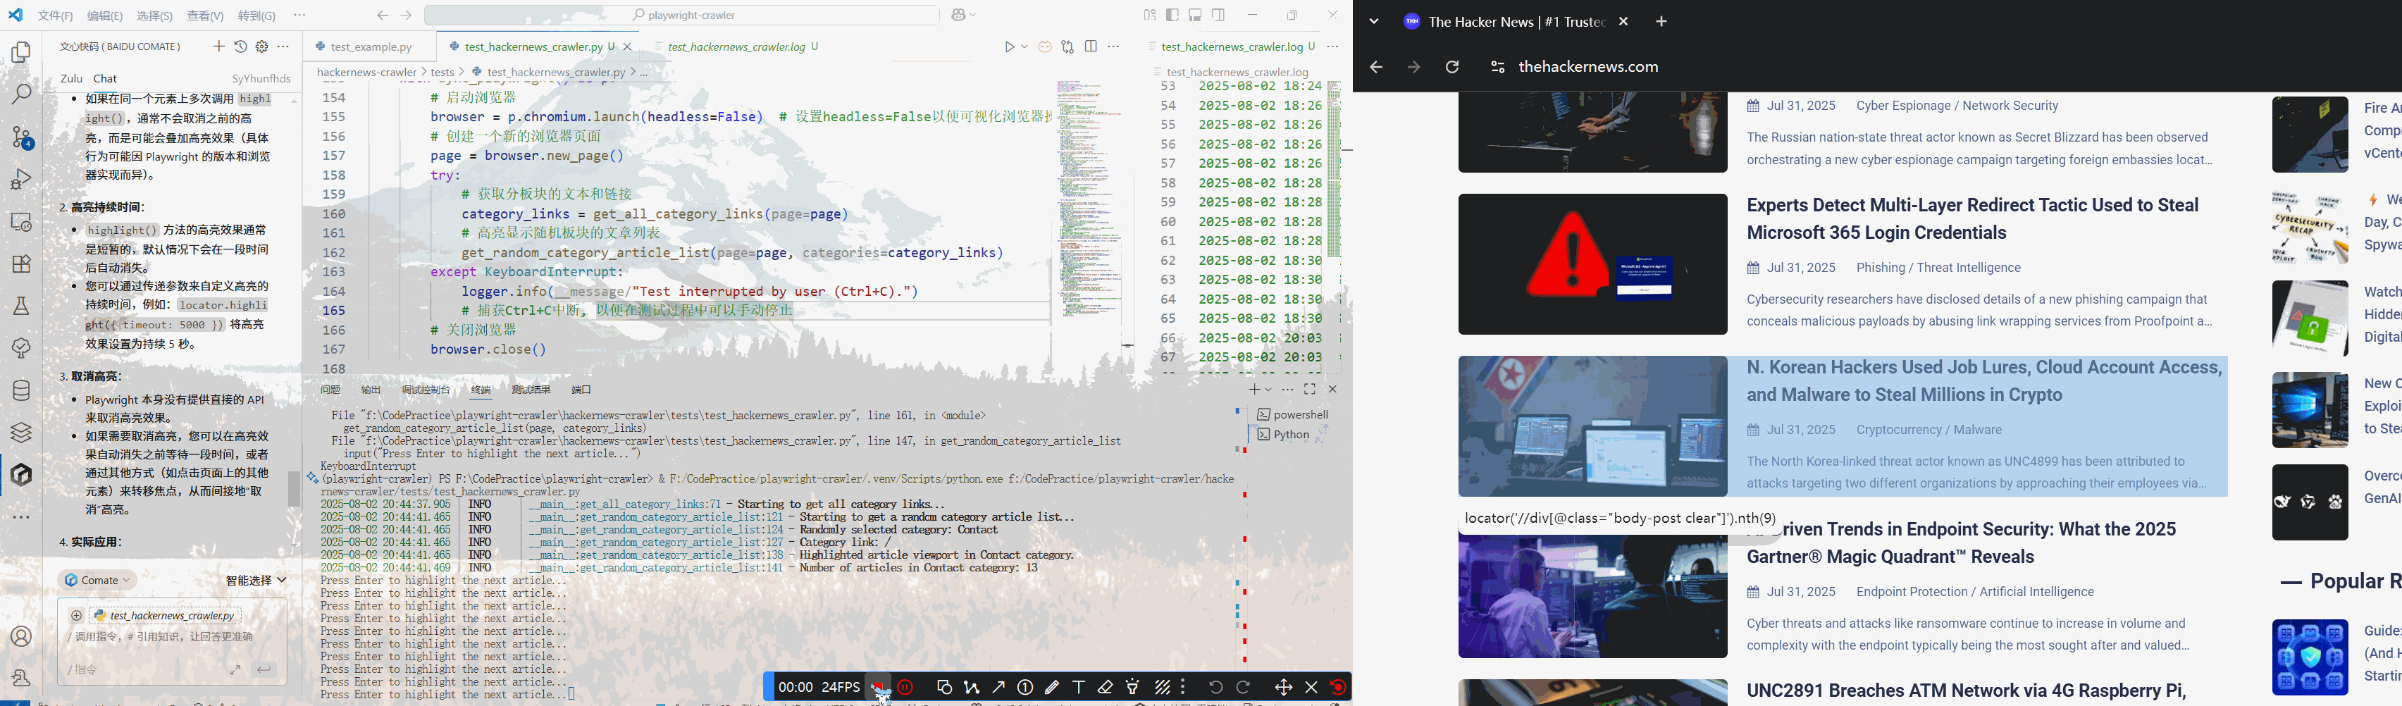
Task: Select the pencil tool in recorder toolbar
Action: [1052, 688]
